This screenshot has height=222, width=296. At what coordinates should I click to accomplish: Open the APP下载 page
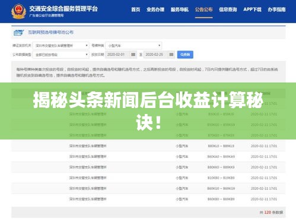(252, 9)
